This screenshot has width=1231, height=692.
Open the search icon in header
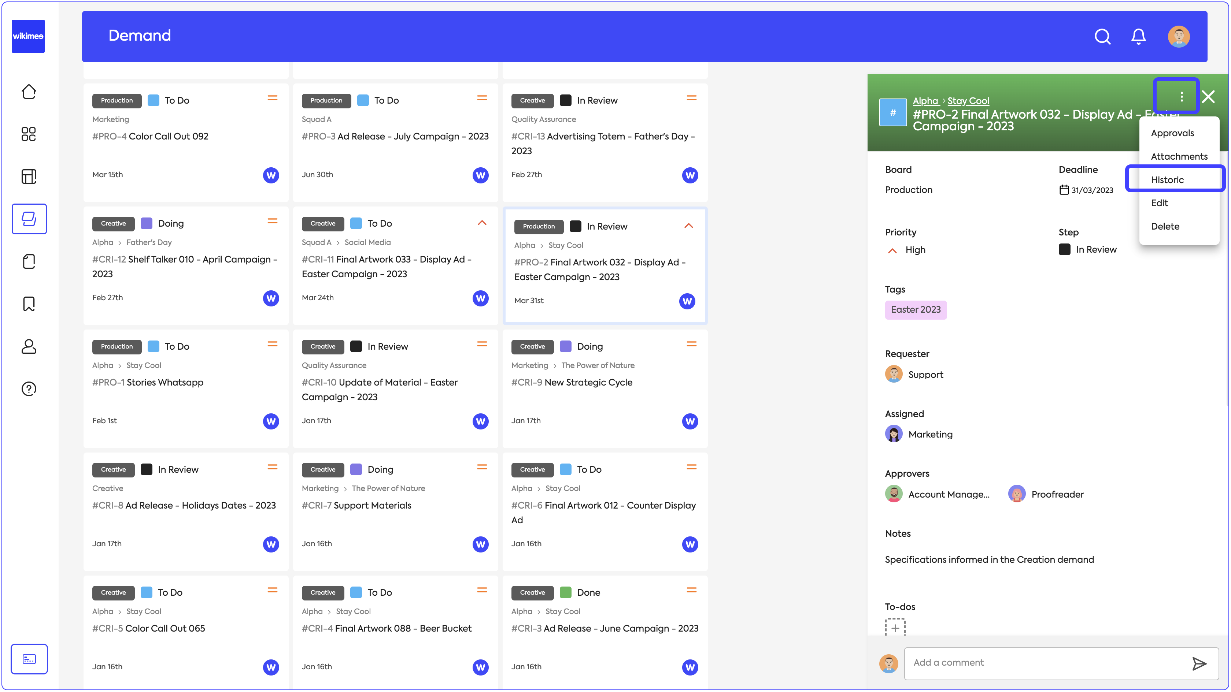click(x=1102, y=36)
